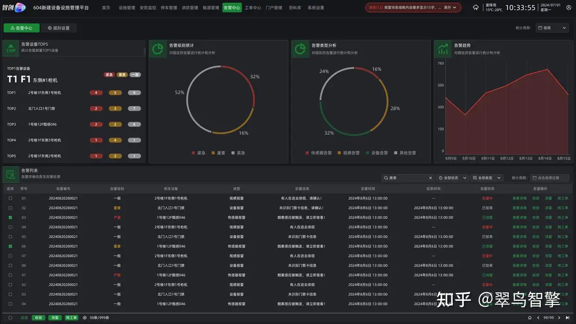This screenshot has height=324, width=576.
Task: Toggle the 其他告警 legend swatch
Action: (396, 152)
